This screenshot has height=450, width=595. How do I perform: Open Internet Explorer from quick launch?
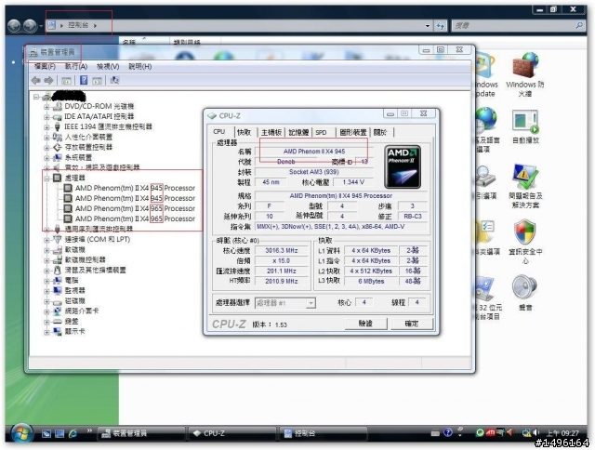73,433
